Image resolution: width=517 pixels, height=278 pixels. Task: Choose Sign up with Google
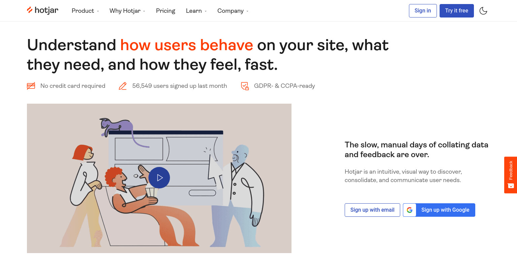[439, 210]
